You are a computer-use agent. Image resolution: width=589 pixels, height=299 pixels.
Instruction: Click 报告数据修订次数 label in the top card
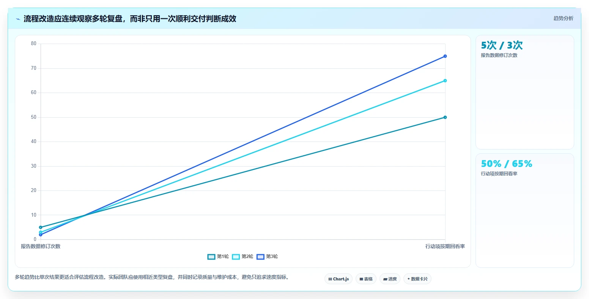pyautogui.click(x=499, y=55)
